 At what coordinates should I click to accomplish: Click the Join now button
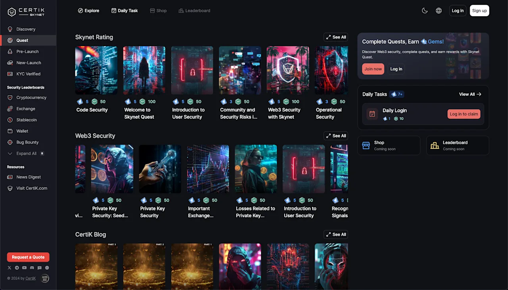tap(373, 69)
